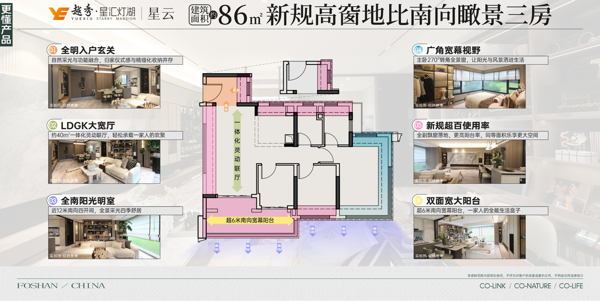This screenshot has height=301, width=600.
Task: Open the 全明入户玄关 photo thumbnail
Action: (104, 86)
